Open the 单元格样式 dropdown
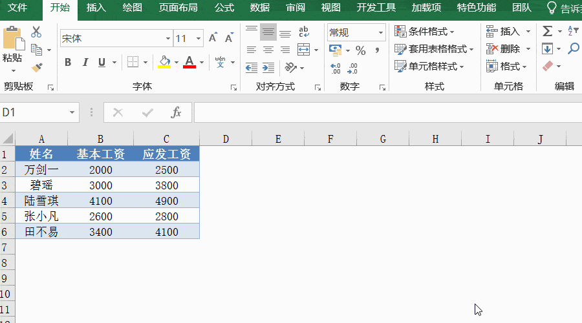Screen dimensions: 582x323 tap(429, 67)
